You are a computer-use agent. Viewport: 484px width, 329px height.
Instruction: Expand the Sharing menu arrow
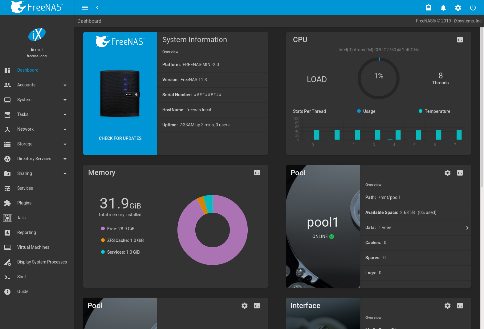(x=65, y=174)
